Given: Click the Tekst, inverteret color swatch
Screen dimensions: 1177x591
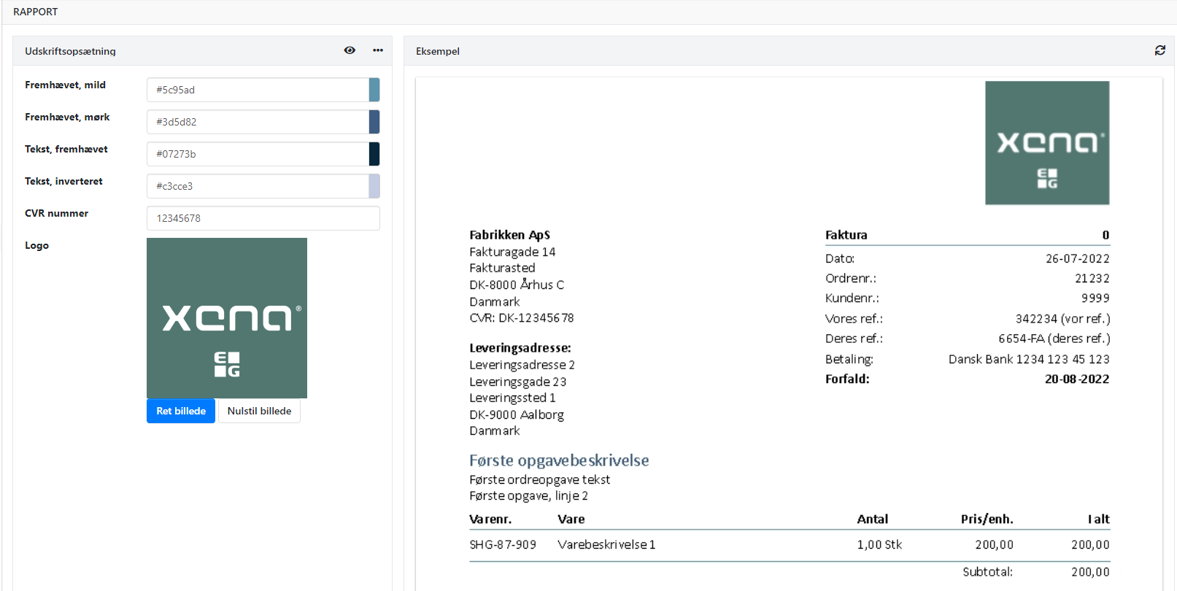Looking at the screenshot, I should (x=374, y=186).
